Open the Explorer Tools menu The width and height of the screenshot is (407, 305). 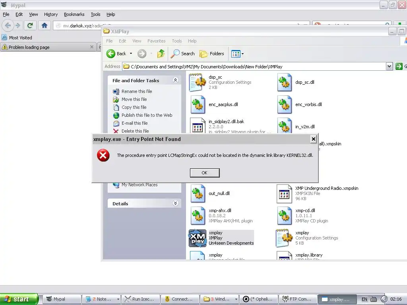[177, 41]
